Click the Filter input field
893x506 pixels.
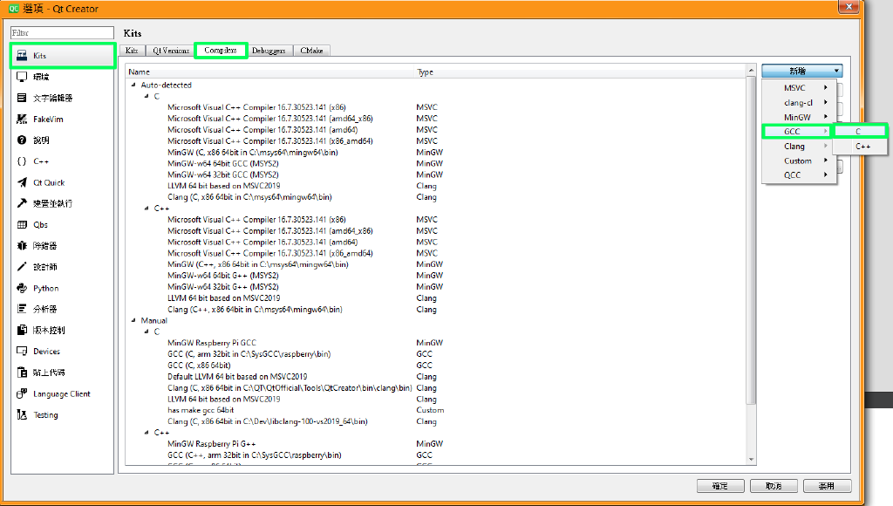[61, 32]
